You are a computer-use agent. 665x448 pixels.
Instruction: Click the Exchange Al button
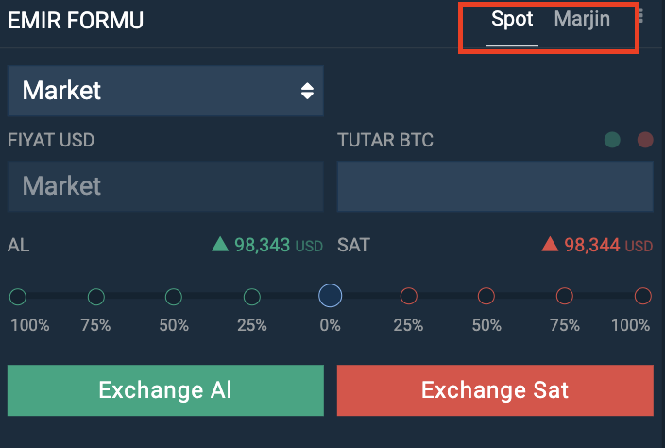pyautogui.click(x=165, y=390)
